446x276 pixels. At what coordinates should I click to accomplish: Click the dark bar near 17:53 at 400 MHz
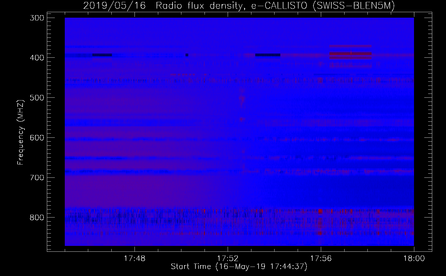pyautogui.click(x=268, y=55)
